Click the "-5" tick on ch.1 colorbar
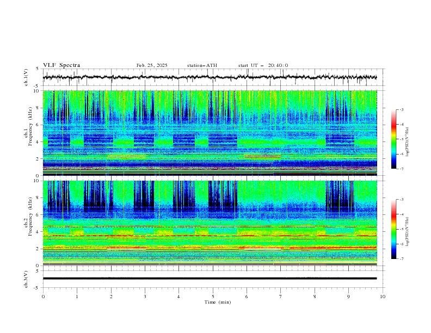This screenshot has height=333, width=431. pos(402,139)
